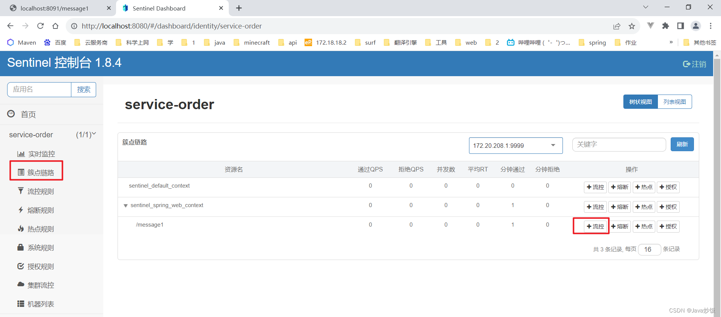Image resolution: width=721 pixels, height=317 pixels.
Task: Open the browser profile avatar
Action: [695, 26]
